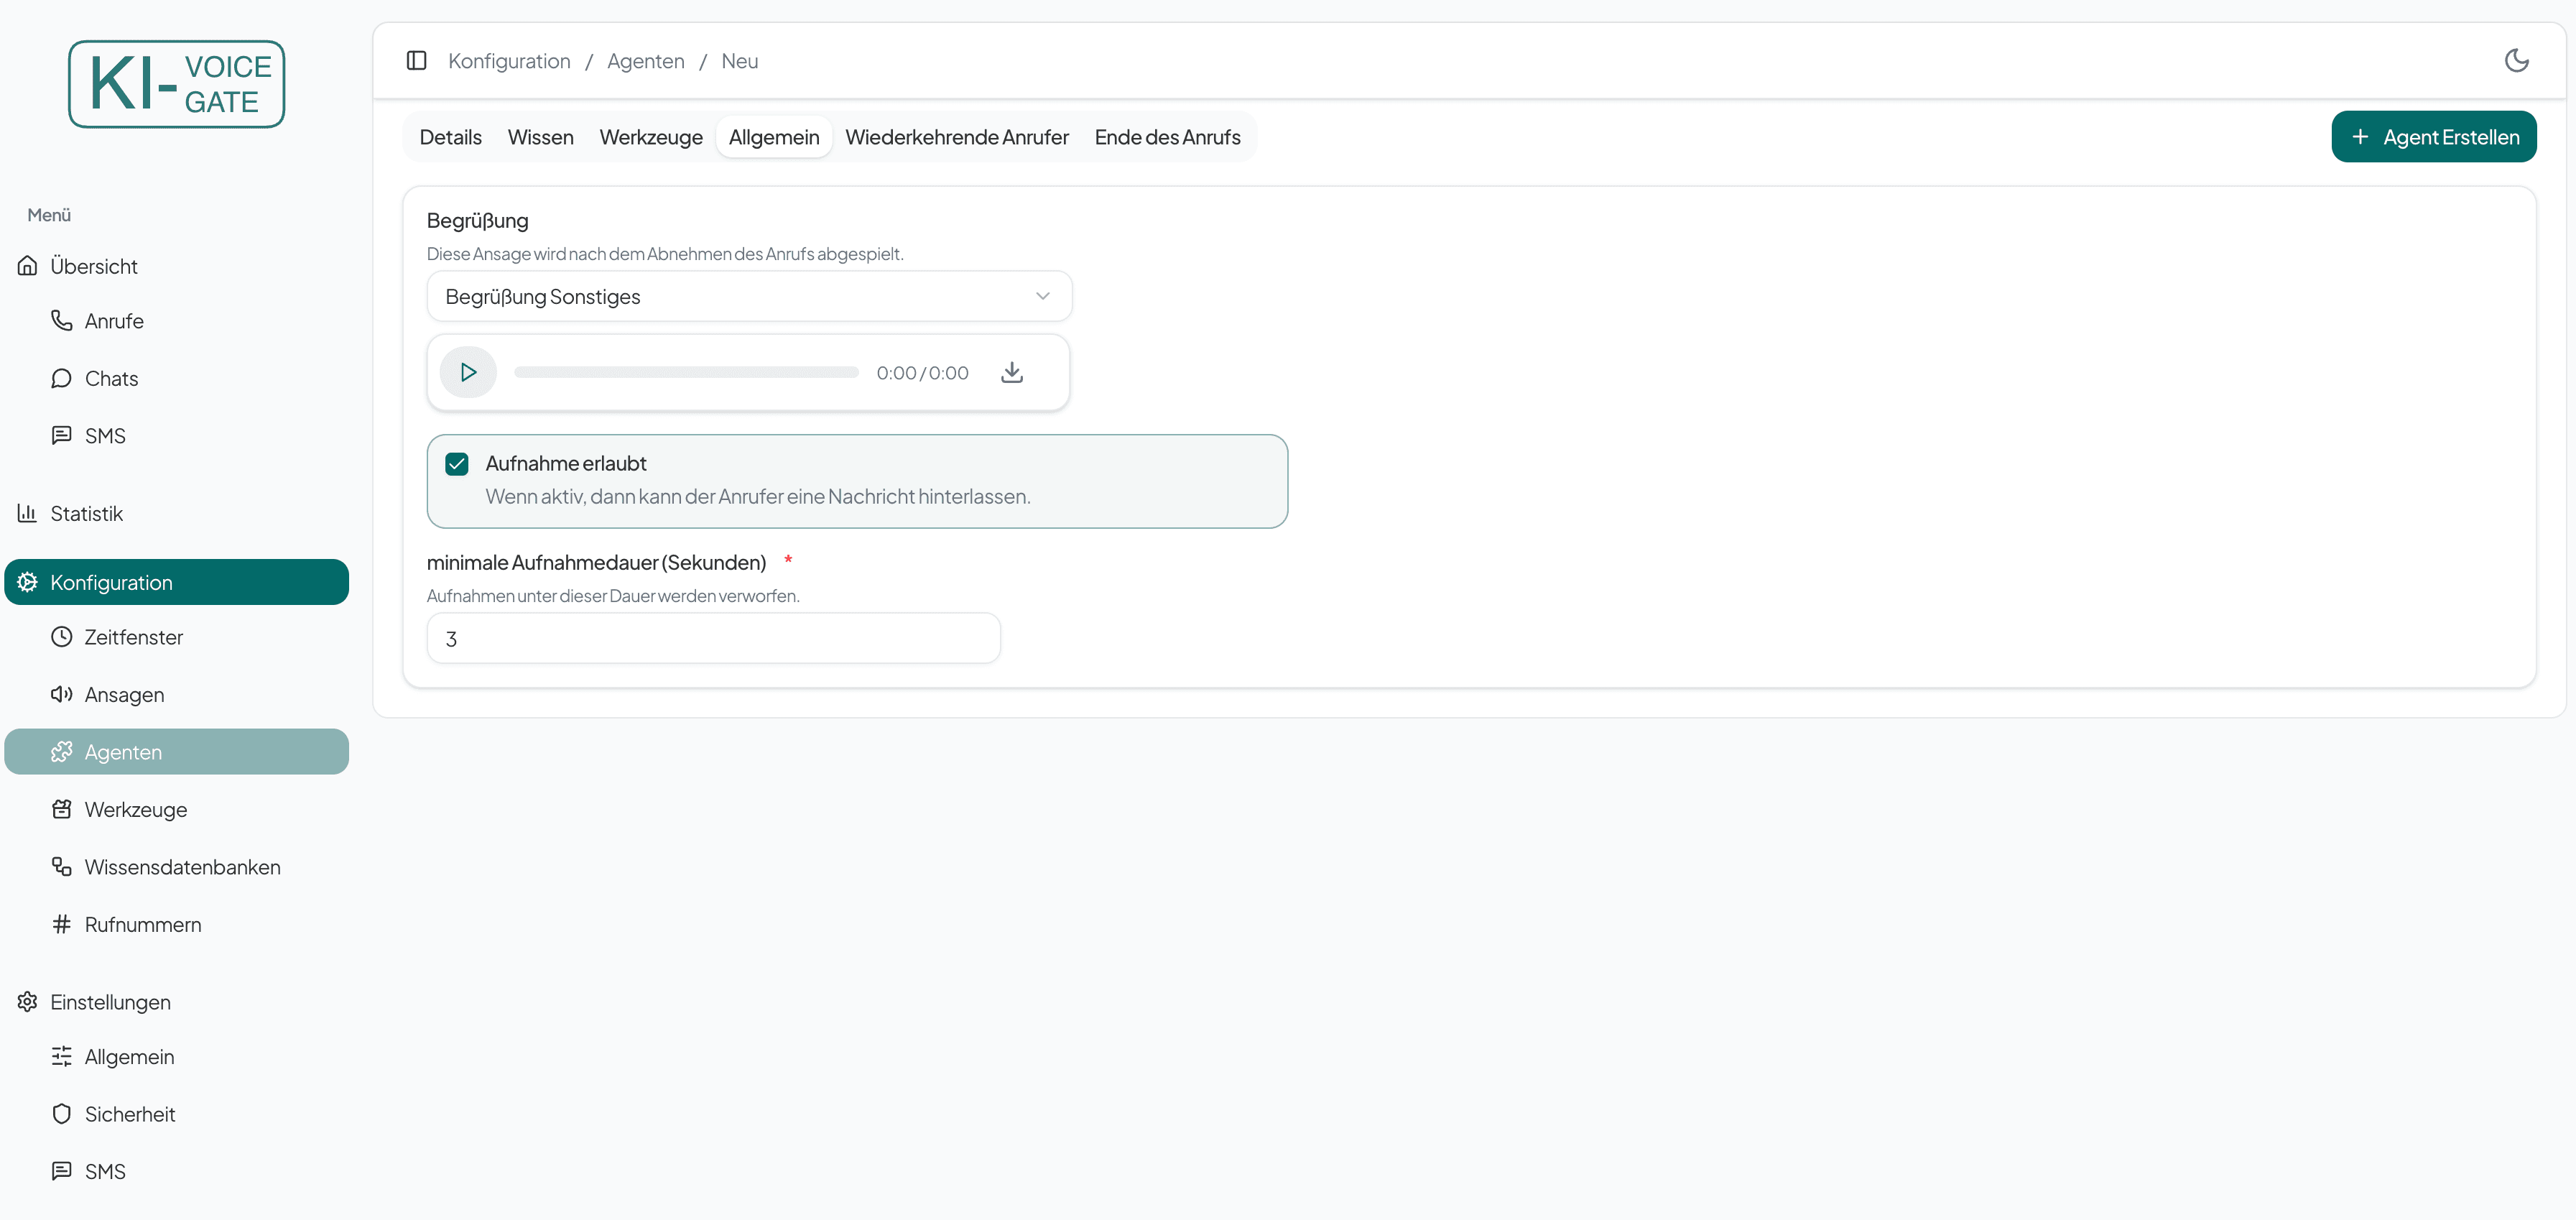The height and width of the screenshot is (1220, 2576).
Task: Click the Agent Erstellen button
Action: (x=2434, y=137)
